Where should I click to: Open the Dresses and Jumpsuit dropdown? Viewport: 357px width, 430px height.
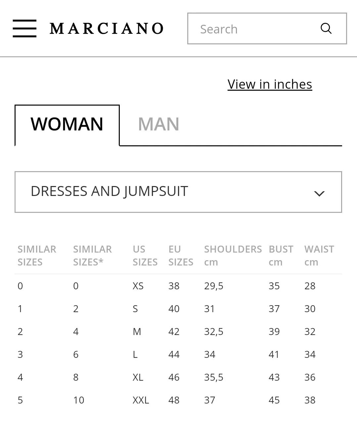[x=178, y=192]
